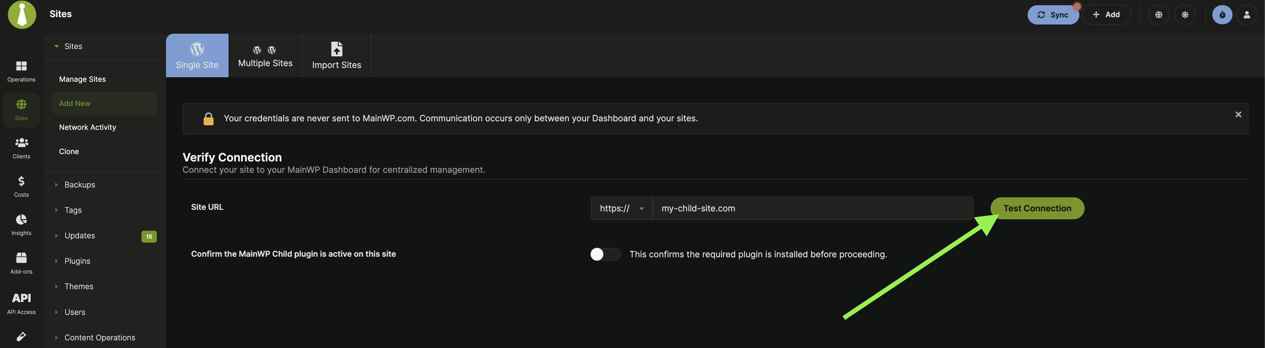Open the globe icon near the header settings
Screen dimensions: 1265x348
1158,14
